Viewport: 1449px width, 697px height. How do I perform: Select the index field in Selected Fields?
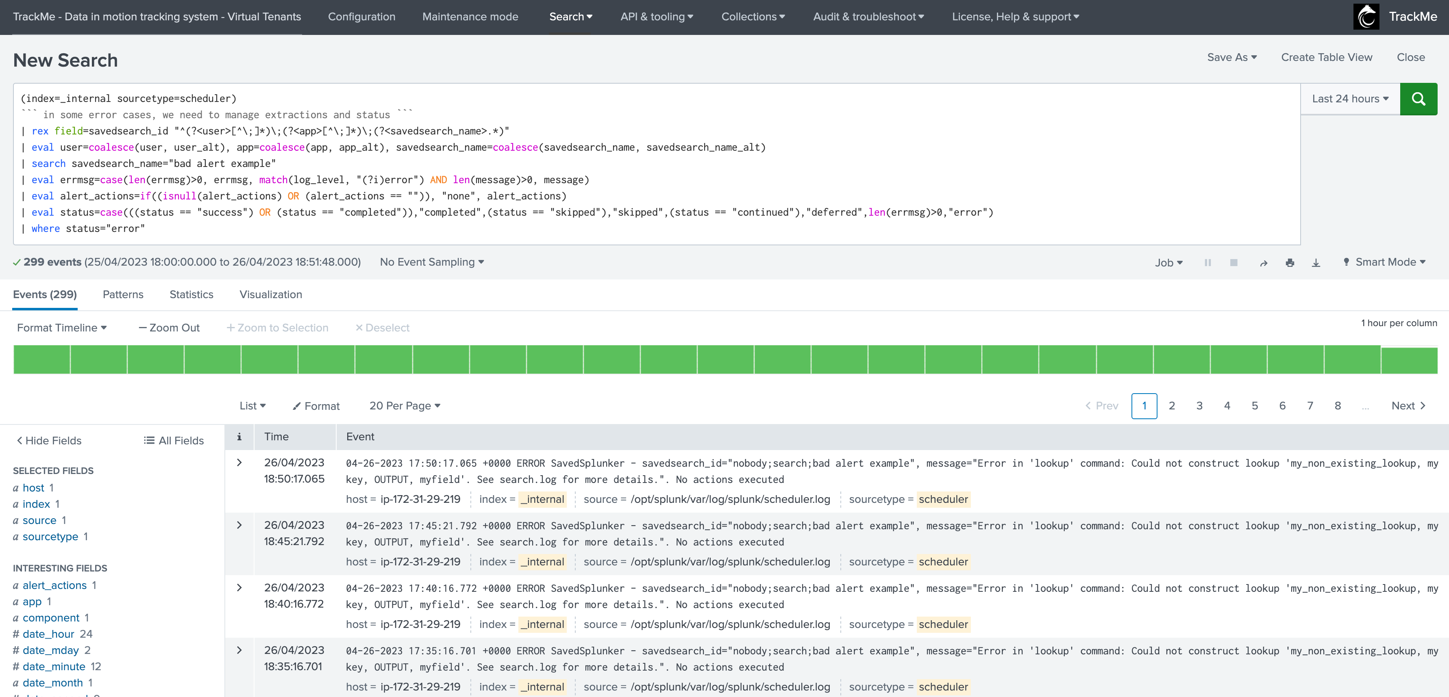coord(36,504)
